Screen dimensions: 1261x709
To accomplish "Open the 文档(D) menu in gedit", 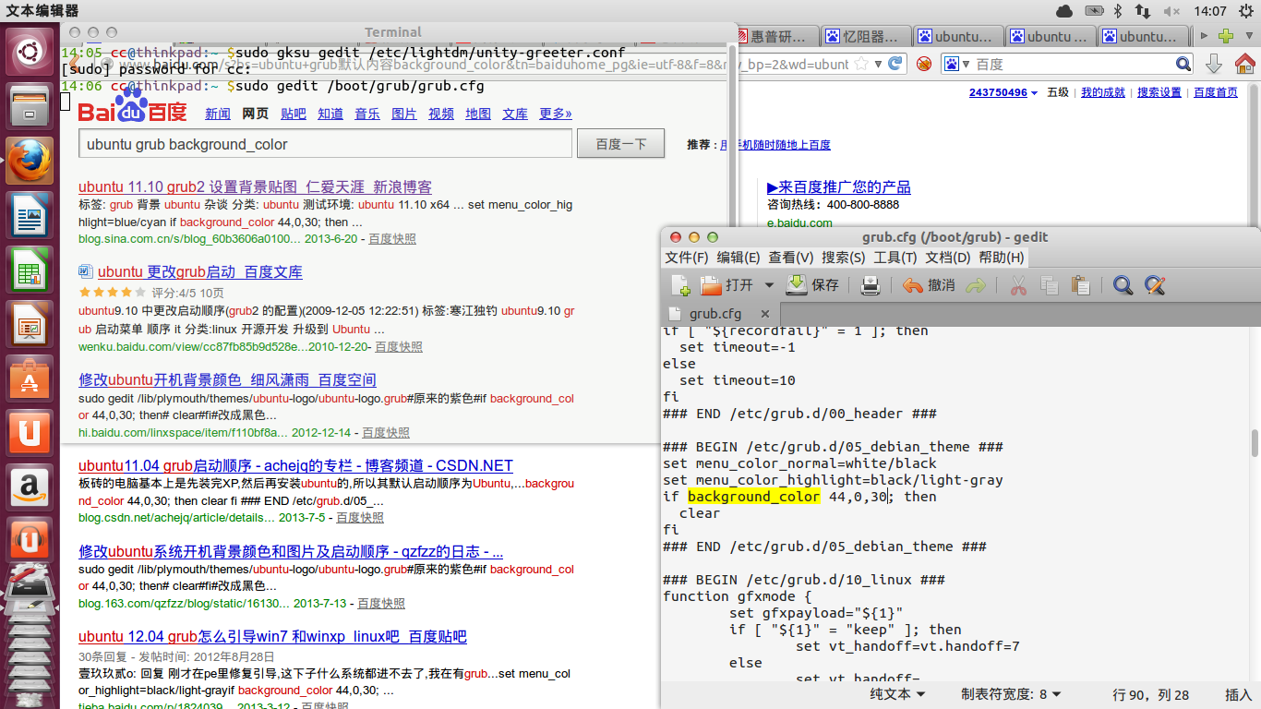I will [x=948, y=258].
